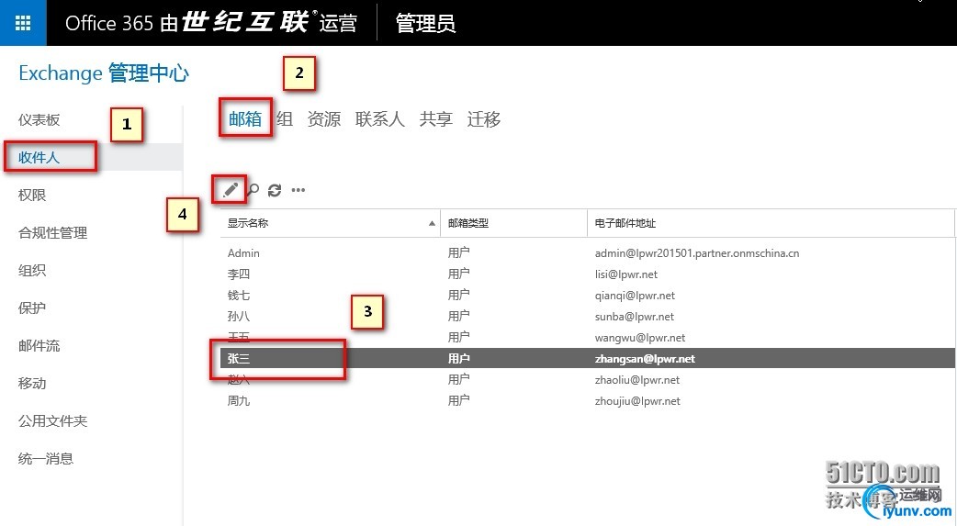Open 收件人 in the sidebar
The width and height of the screenshot is (957, 526).
pyautogui.click(x=39, y=158)
